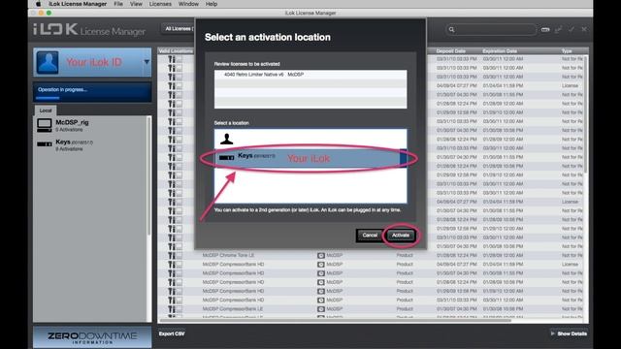This screenshot has height=349, width=621.
Task: Click the Activate button
Action: 401,235
